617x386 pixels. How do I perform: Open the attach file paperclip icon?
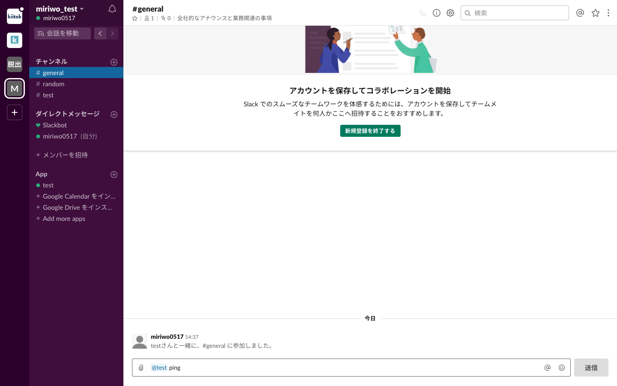tap(141, 368)
